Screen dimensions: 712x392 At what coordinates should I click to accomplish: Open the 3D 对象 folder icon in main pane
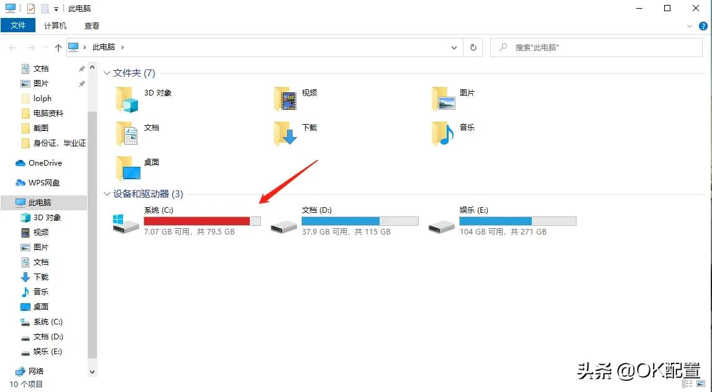point(127,99)
